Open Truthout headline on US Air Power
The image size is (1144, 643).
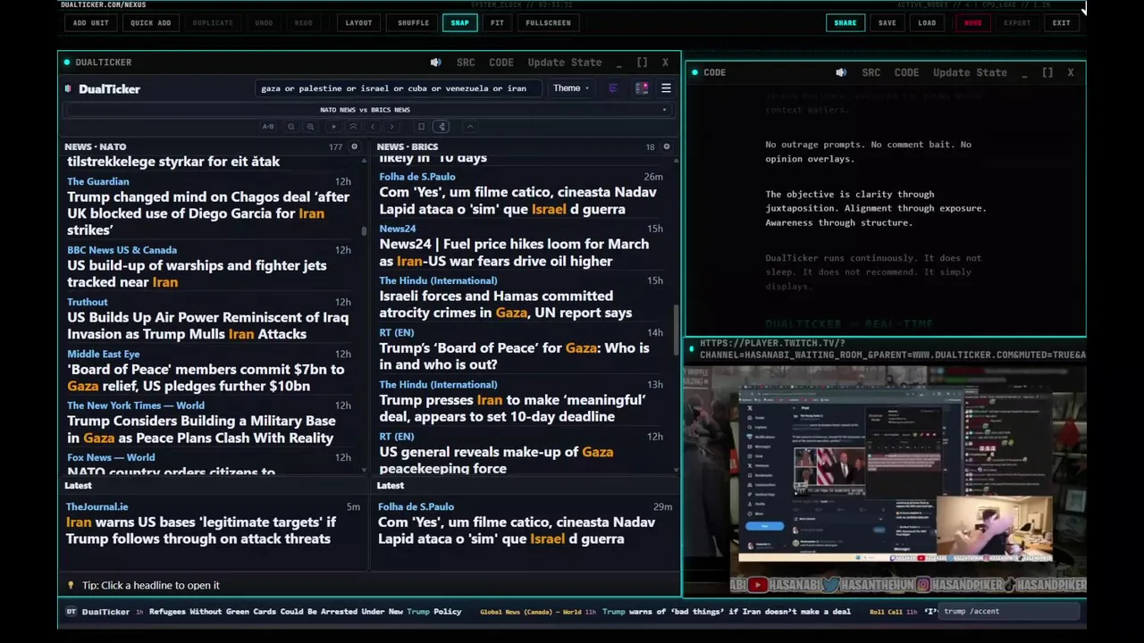(207, 325)
